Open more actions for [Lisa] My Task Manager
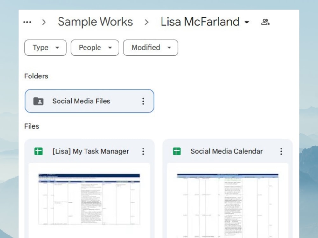Image resolution: width=318 pixels, height=238 pixels. 143,151
